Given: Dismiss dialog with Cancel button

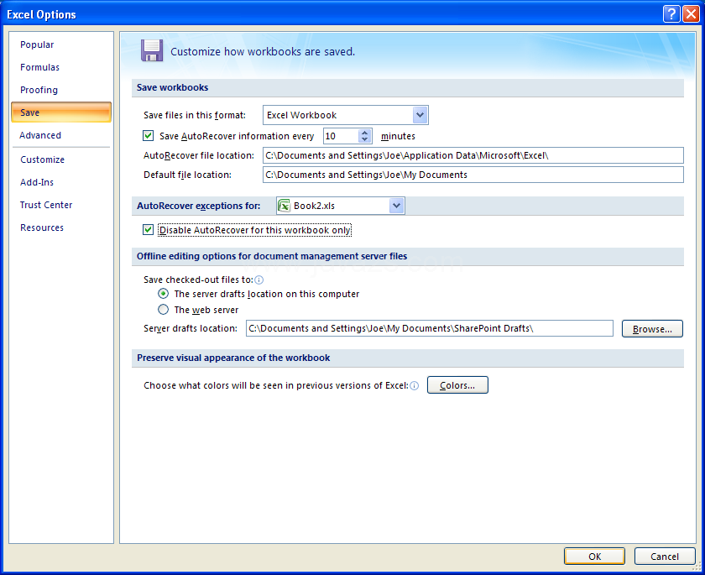Looking at the screenshot, I should (664, 557).
